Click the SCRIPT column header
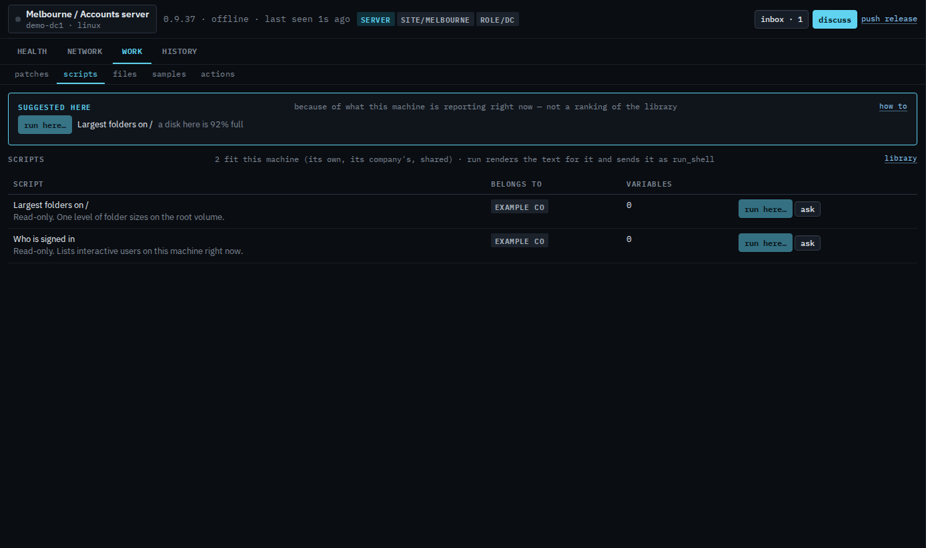926x548 pixels. coord(28,184)
